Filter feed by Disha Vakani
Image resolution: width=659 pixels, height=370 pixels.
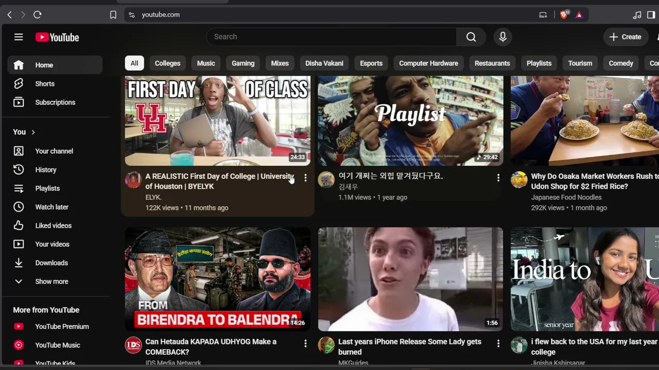click(324, 63)
